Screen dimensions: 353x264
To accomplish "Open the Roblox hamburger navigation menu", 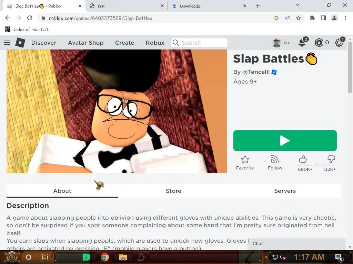I will click(7, 42).
